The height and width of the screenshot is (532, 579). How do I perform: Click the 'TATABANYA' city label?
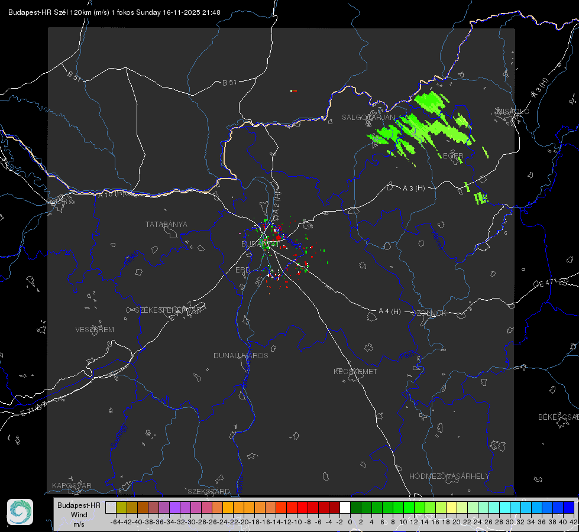[x=166, y=225]
